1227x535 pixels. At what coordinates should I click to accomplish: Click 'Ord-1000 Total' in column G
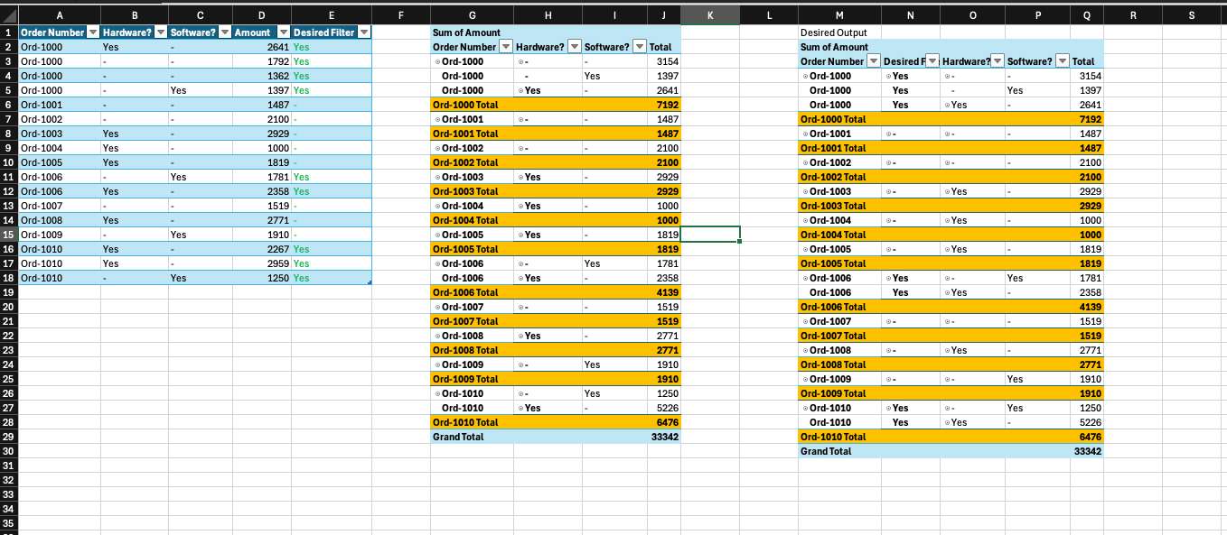[465, 105]
